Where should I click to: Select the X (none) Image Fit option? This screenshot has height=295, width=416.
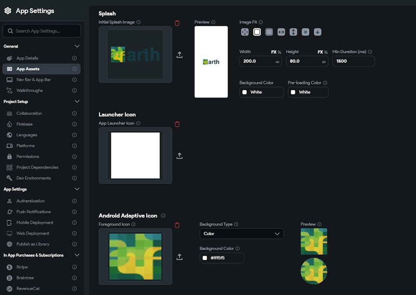305,32
